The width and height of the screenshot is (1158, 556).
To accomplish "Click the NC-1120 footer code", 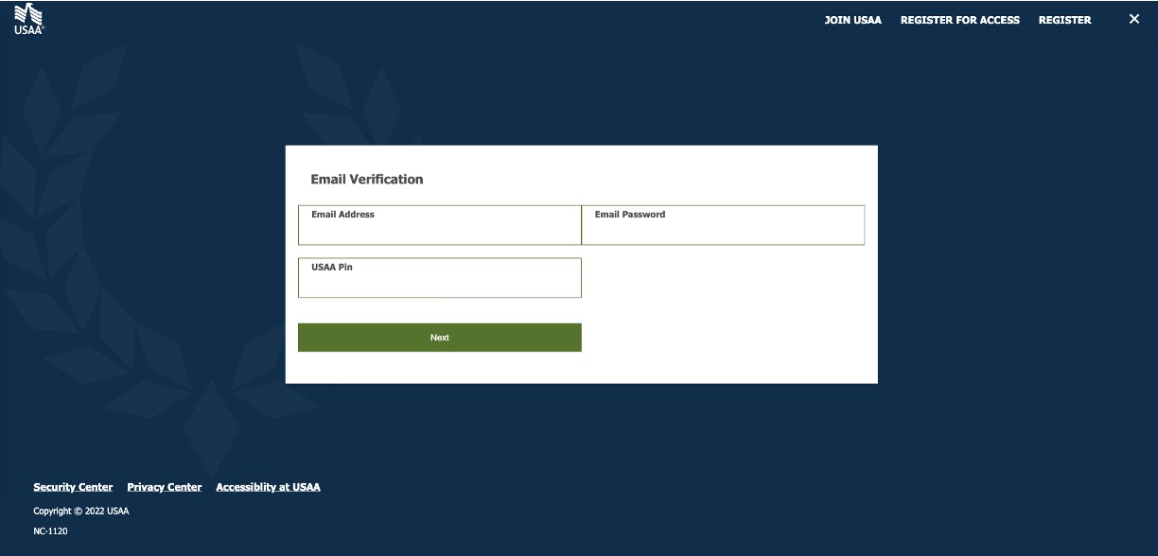I will [x=50, y=531].
